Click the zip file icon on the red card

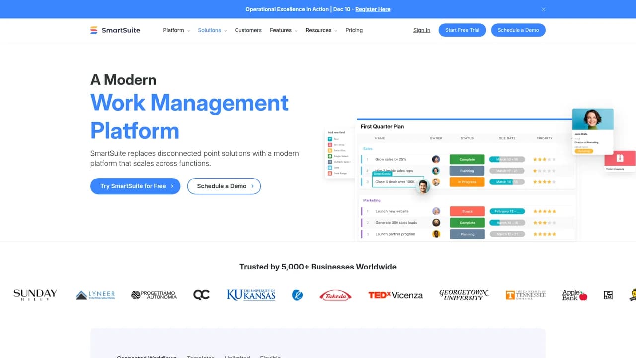(x=620, y=158)
